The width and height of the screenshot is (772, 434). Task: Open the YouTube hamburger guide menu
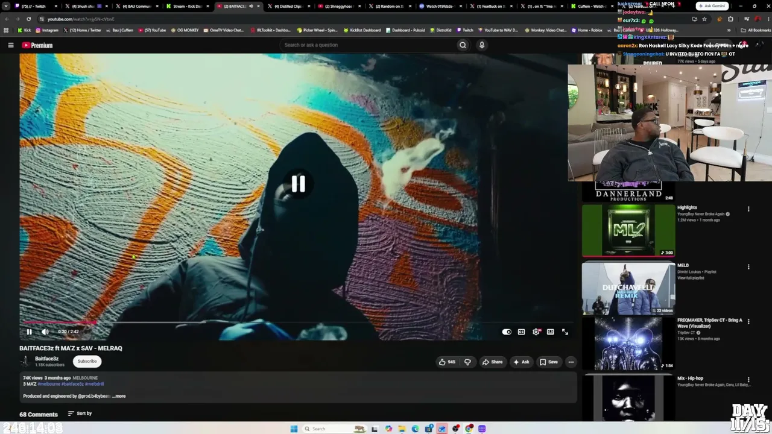click(x=11, y=45)
